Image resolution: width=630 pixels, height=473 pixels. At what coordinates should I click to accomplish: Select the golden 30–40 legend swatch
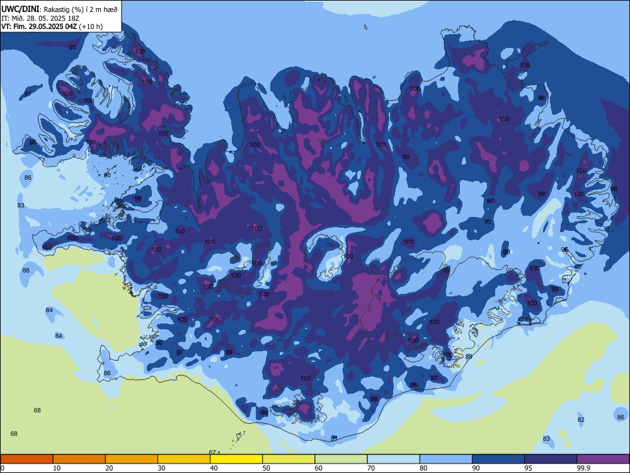184,459
